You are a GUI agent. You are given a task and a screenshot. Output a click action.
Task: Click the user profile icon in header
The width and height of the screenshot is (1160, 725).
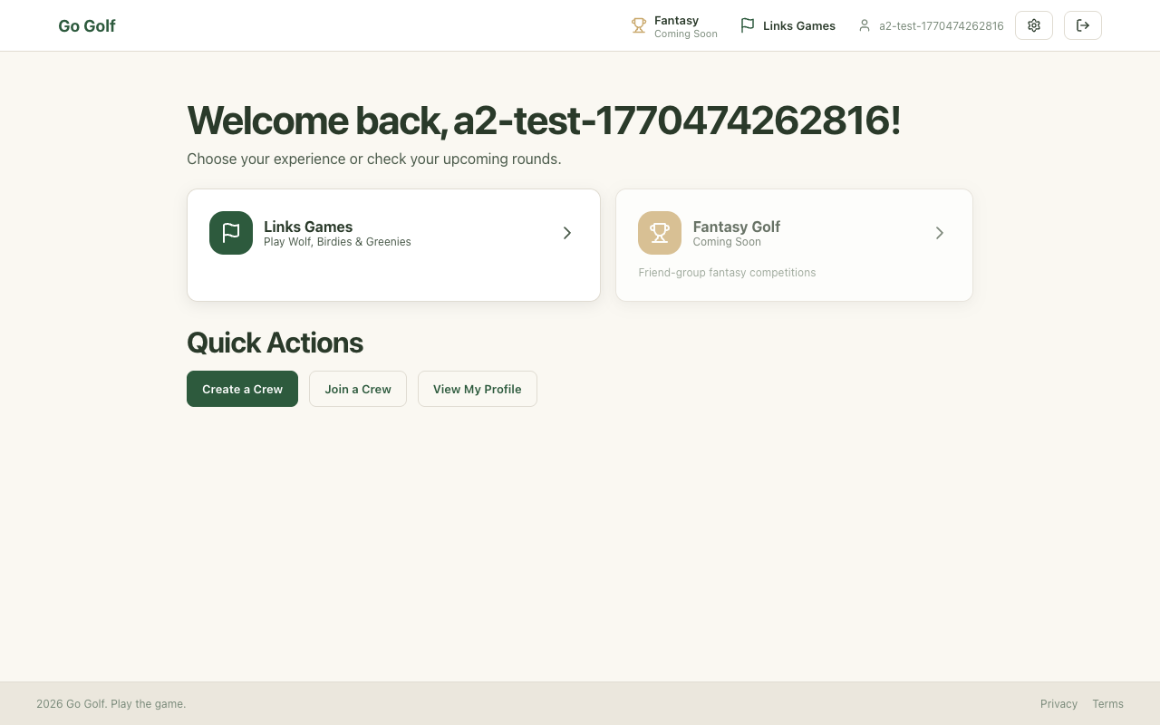point(865,26)
